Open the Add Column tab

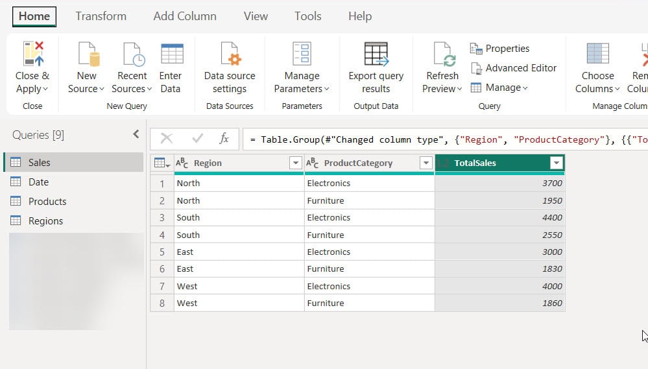click(x=185, y=16)
